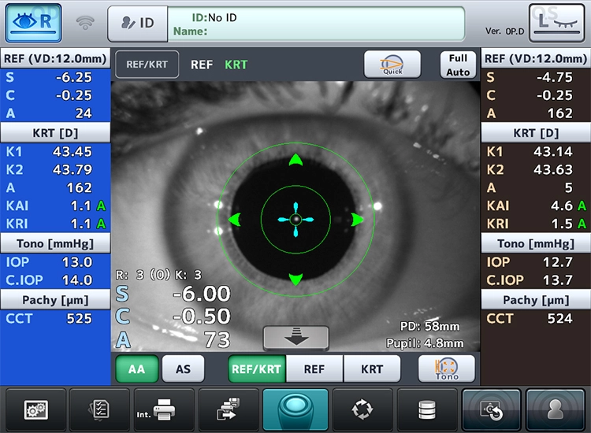This screenshot has height=433, width=591.
Task: Choose KRT only measurement mode
Action: coord(371,368)
